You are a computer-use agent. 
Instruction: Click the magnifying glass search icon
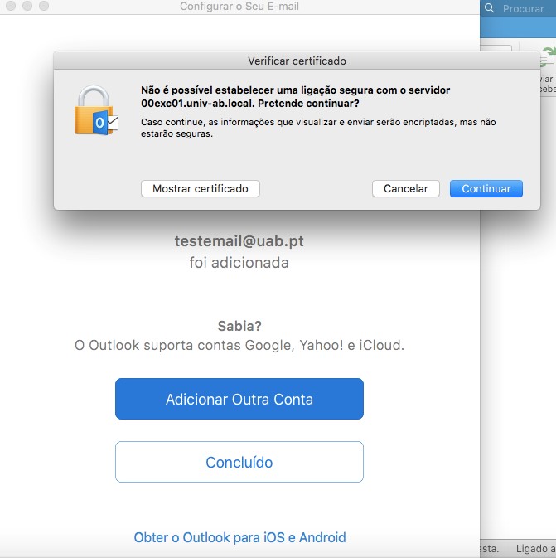point(490,8)
